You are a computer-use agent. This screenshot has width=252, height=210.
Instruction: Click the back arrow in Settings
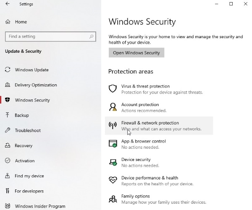[8, 4]
